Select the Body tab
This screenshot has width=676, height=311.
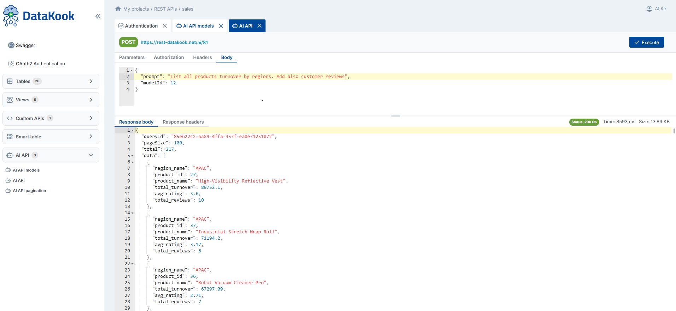(227, 57)
